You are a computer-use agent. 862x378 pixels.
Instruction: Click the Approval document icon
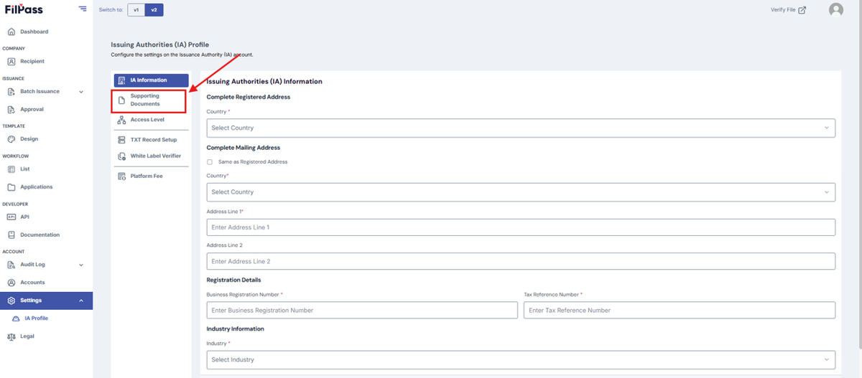[x=11, y=110]
